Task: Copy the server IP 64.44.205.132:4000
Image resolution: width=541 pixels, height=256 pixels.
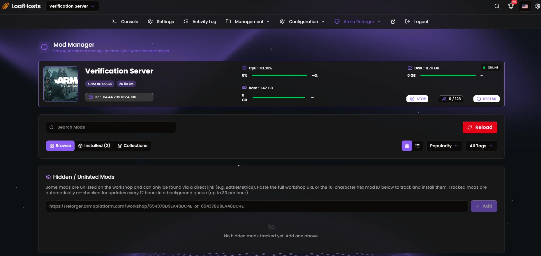Action: pos(119,97)
